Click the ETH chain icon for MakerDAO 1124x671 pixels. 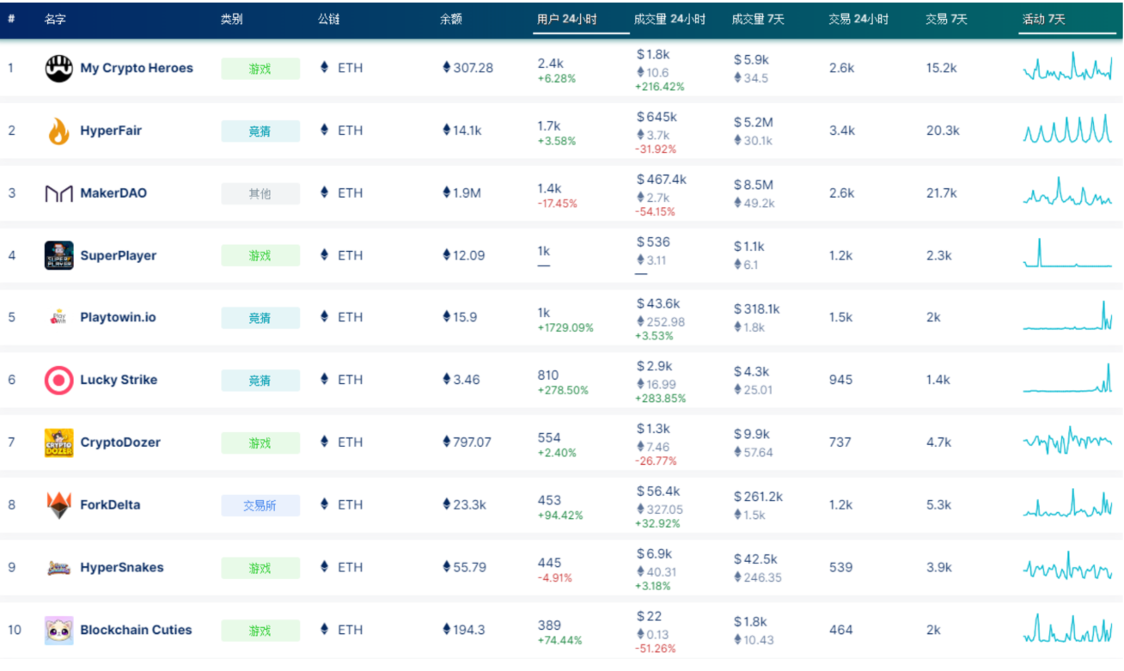click(325, 192)
